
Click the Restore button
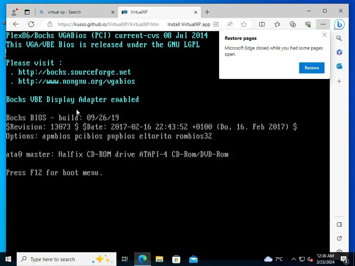point(312,68)
